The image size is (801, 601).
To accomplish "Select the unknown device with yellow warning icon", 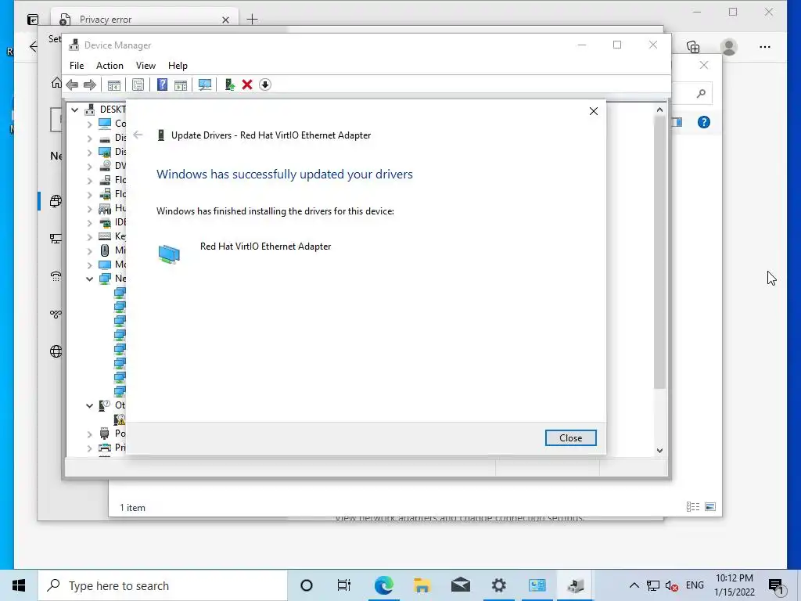I will click(120, 419).
